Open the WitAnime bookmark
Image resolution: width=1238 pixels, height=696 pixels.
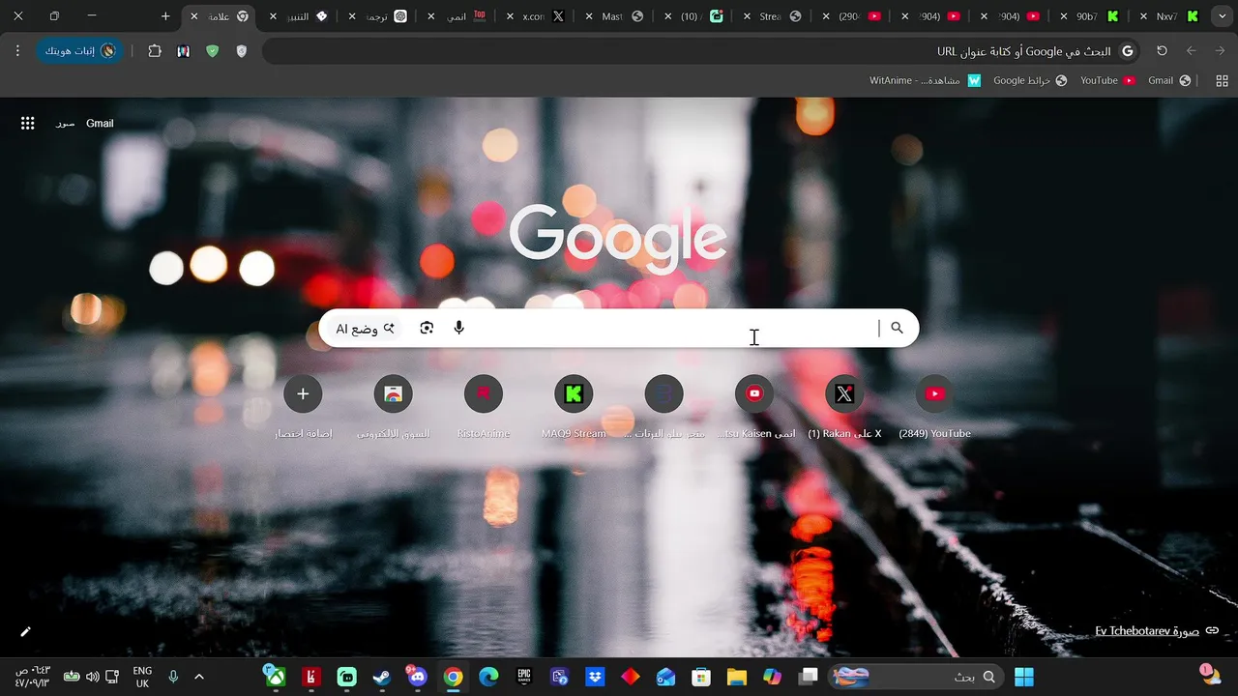pos(925,80)
